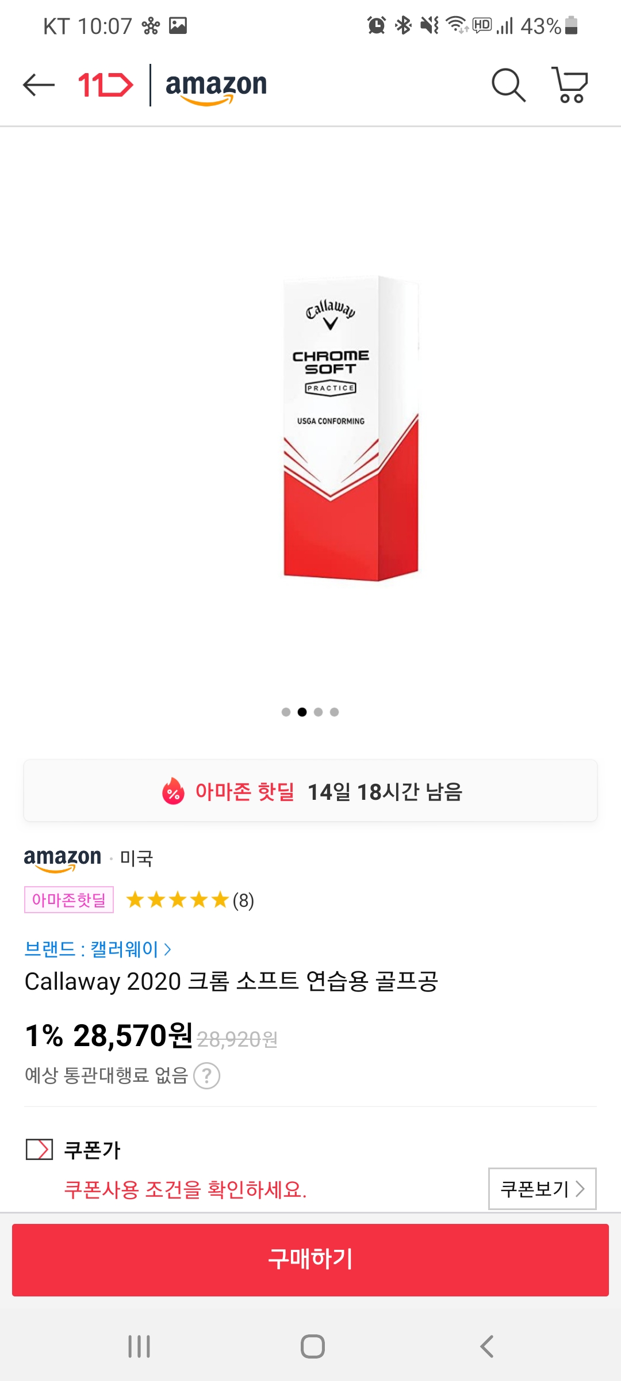Open the 브랜드 : 캘러웨이 brand link
Viewport: 621px width, 1381px height.
point(98,949)
